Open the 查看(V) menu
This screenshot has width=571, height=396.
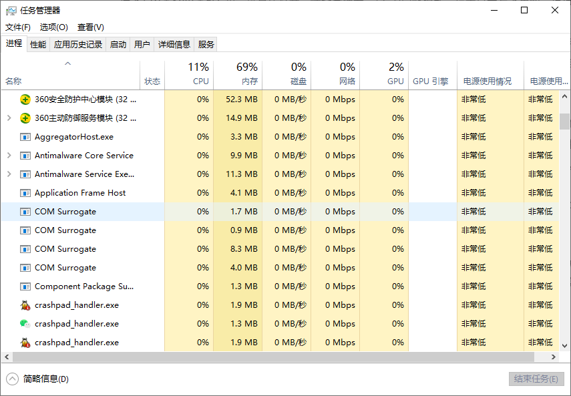click(91, 27)
